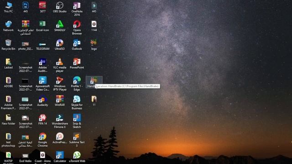The image size is (292, 164).
Task: Open the Laskad folder
Action: tap(8, 64)
